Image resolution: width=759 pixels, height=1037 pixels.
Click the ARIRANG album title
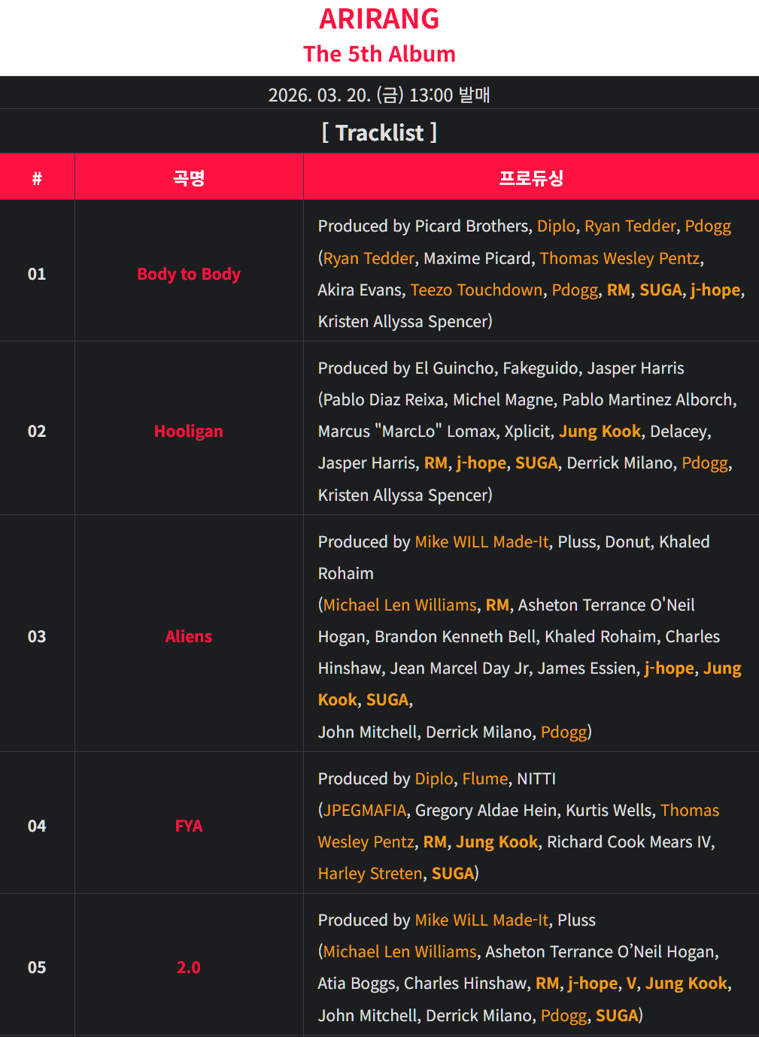[379, 19]
